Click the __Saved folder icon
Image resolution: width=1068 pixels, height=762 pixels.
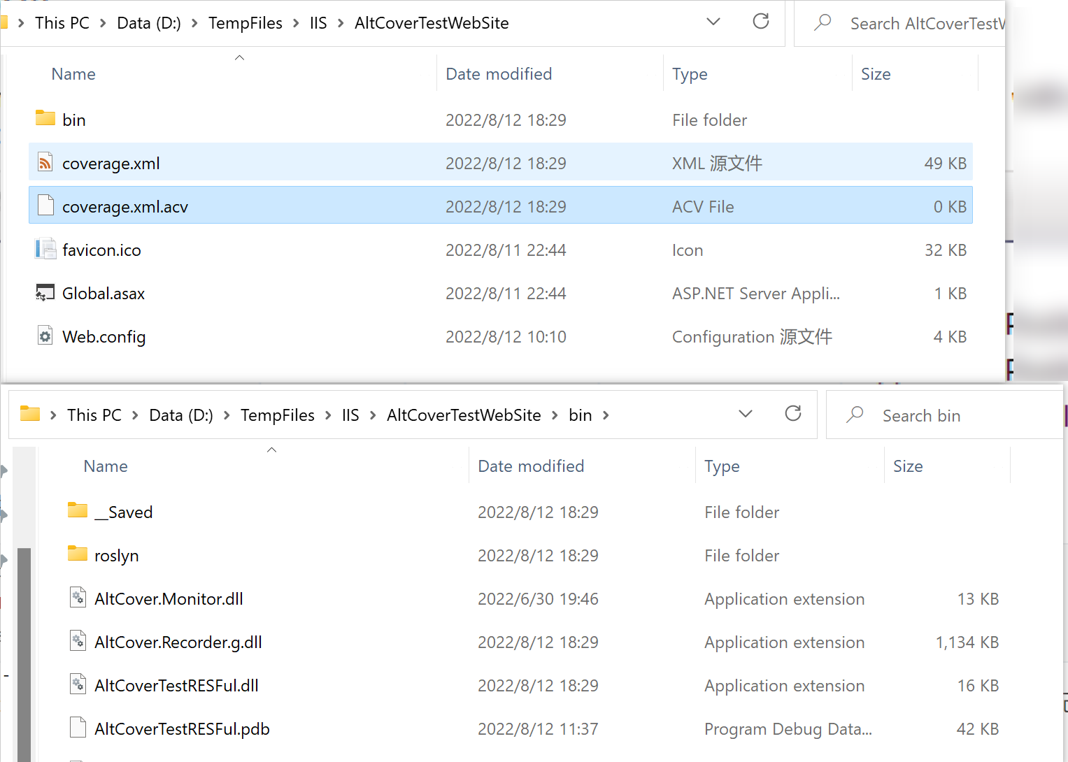click(78, 510)
